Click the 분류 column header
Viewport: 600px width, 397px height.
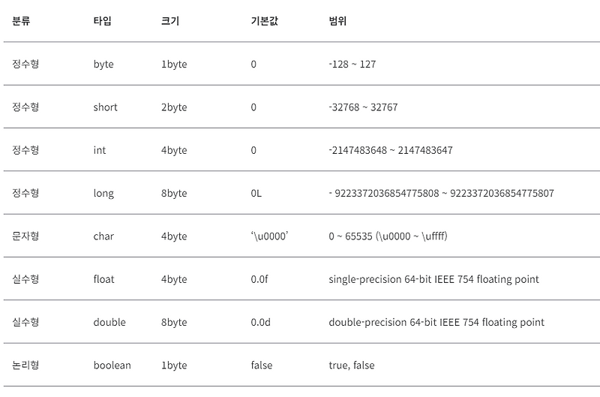tap(21, 21)
